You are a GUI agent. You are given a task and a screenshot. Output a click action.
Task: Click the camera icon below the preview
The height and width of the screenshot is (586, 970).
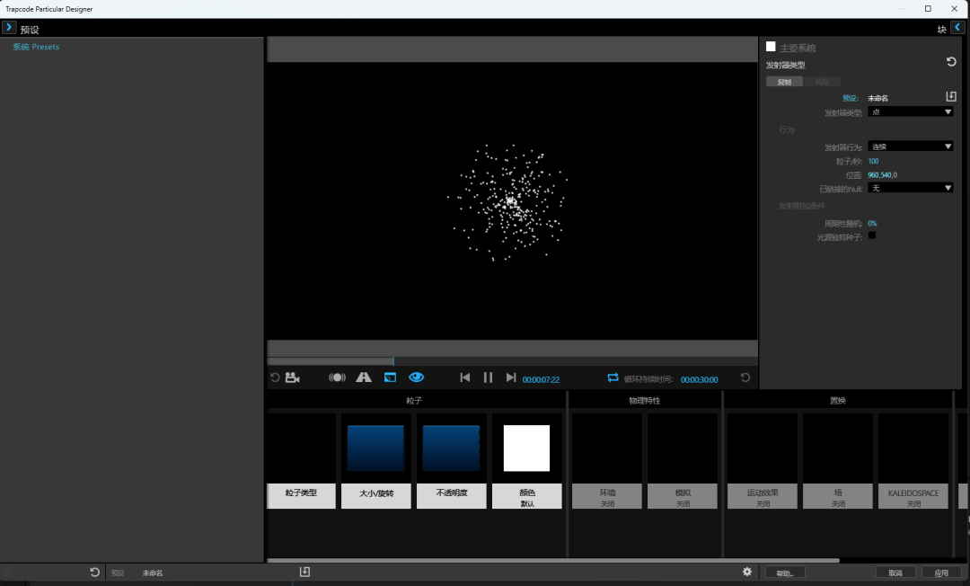point(292,377)
